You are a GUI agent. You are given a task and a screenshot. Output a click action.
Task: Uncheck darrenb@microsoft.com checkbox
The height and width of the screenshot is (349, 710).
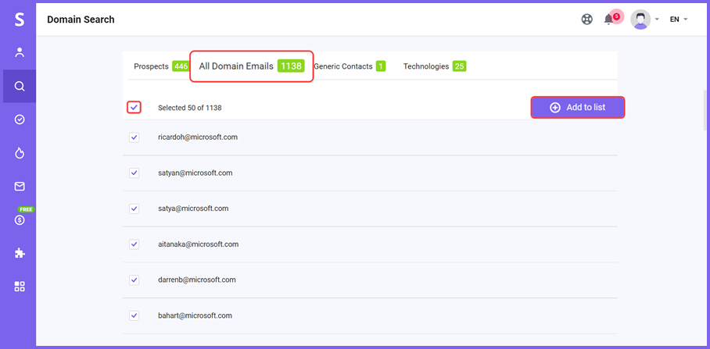[134, 280]
